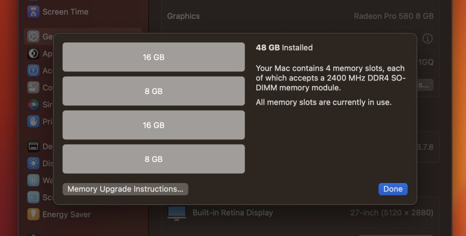Select the Energy Saver lightbulb icon
This screenshot has width=466, height=236.
(33, 214)
